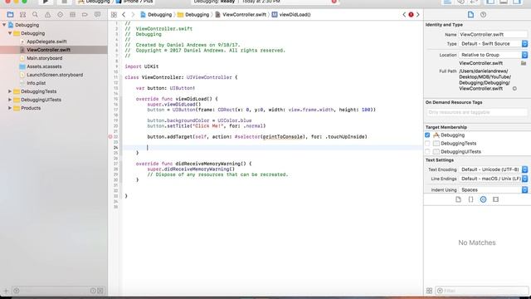Open the Text Encoding dropdown
531x299 pixels.
pos(493,169)
